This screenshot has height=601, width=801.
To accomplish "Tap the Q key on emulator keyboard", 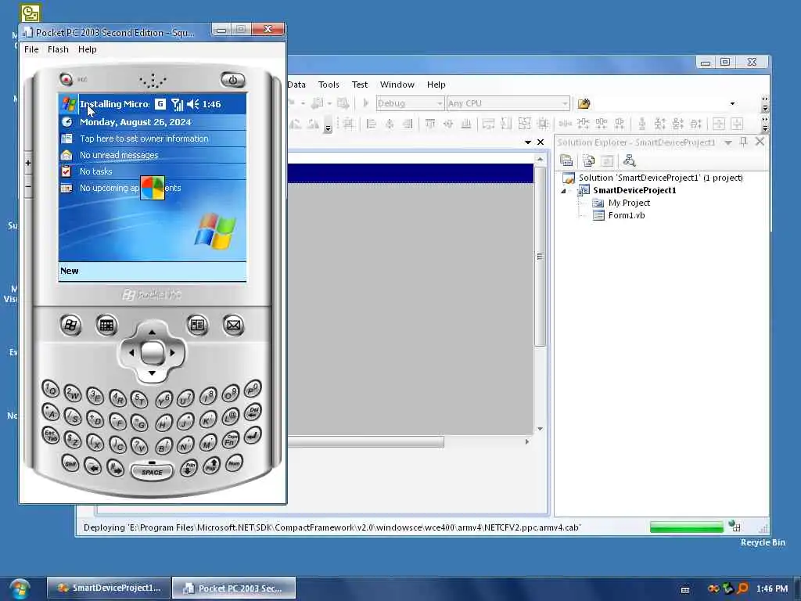I will [x=50, y=390].
